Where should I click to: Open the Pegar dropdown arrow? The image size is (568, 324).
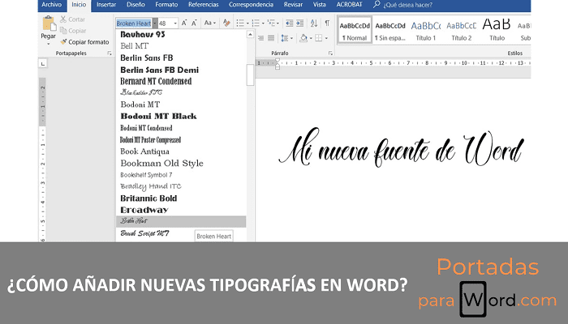[48, 44]
